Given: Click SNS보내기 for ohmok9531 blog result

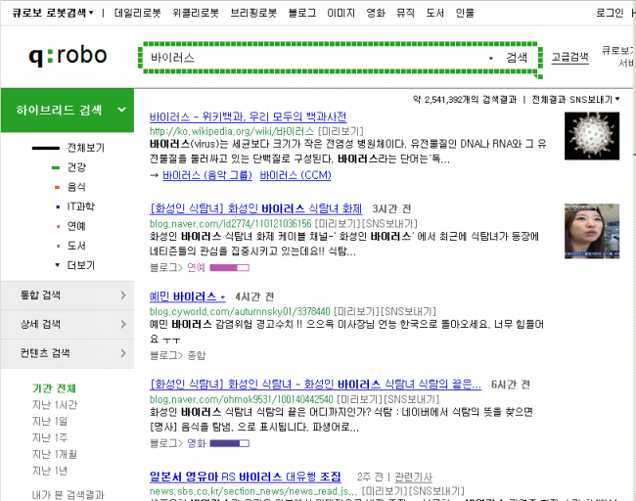Looking at the screenshot, I should click(x=411, y=399).
